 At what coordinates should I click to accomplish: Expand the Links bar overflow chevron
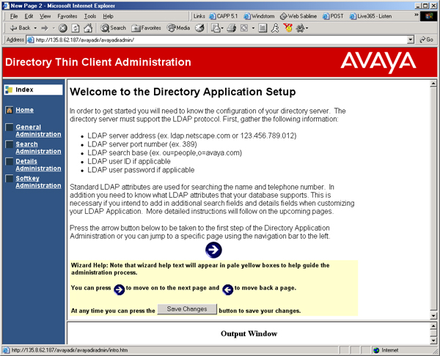[416, 15]
